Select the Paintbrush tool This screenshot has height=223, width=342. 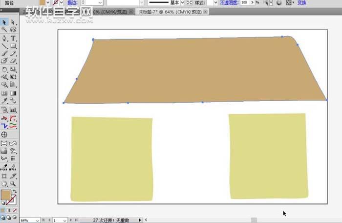coord(4,53)
